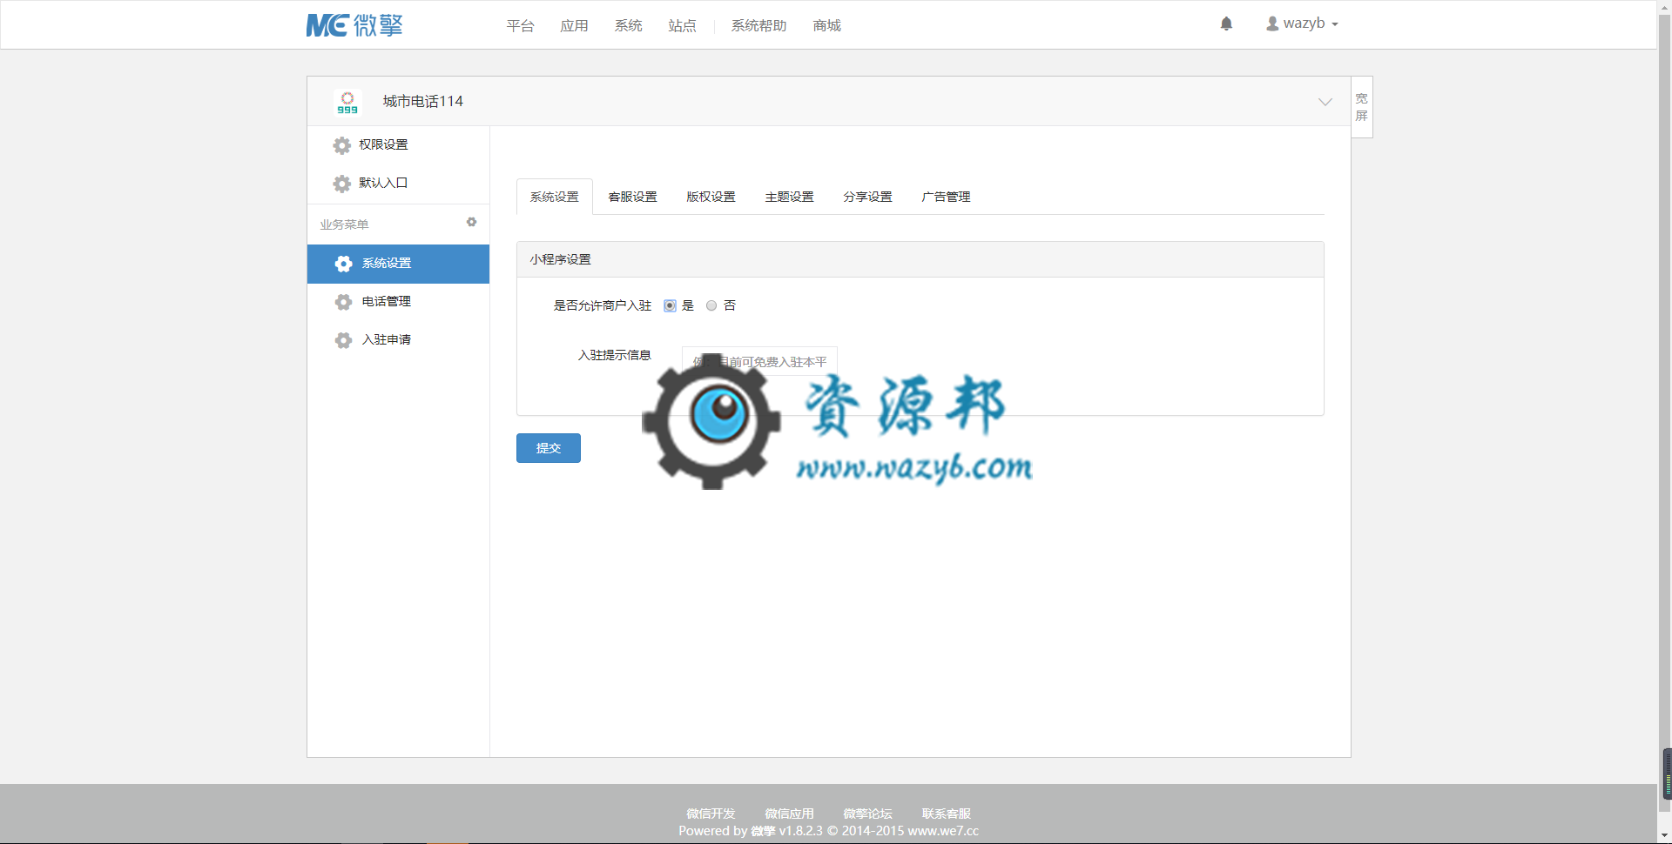Image resolution: width=1672 pixels, height=844 pixels.
Task: Click the 微信开发 footer link
Action: pos(711,814)
